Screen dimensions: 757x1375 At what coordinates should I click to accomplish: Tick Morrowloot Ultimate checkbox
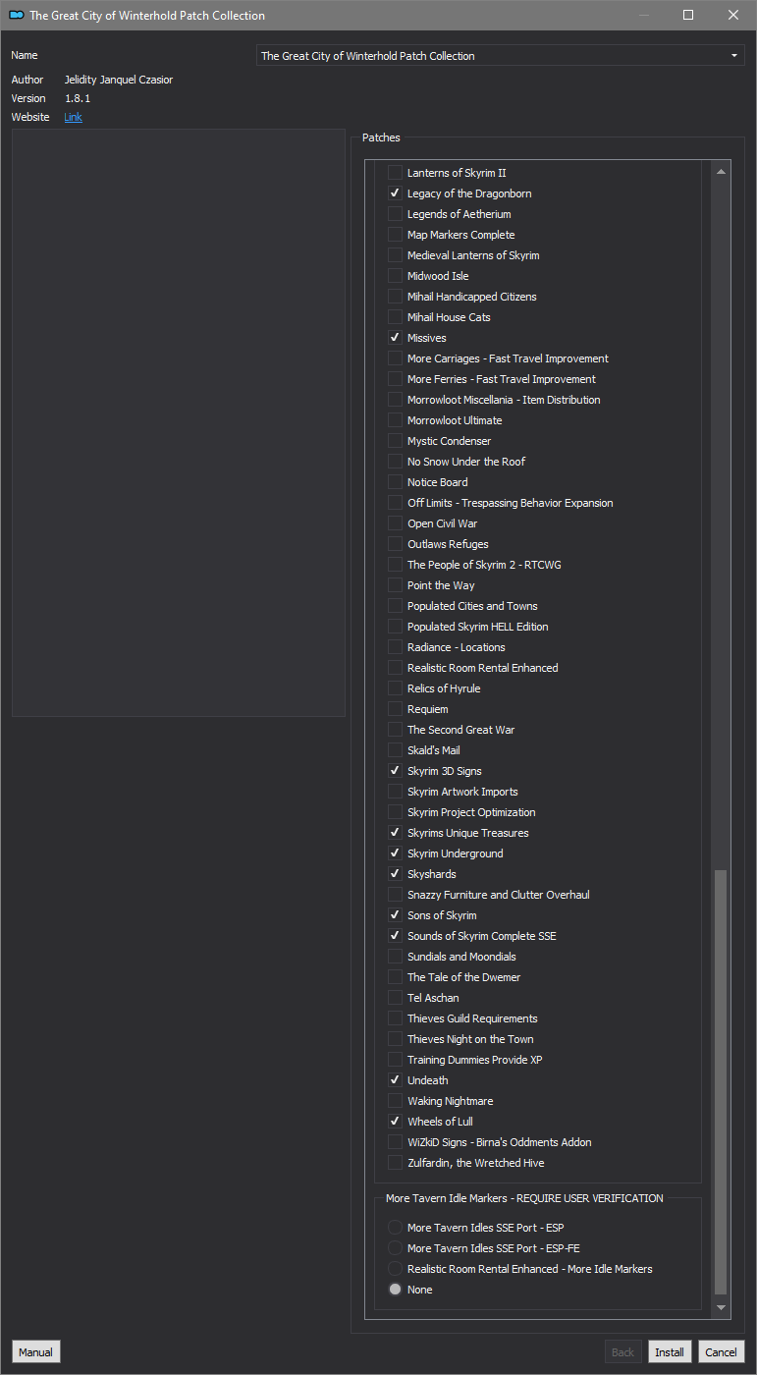click(x=395, y=420)
